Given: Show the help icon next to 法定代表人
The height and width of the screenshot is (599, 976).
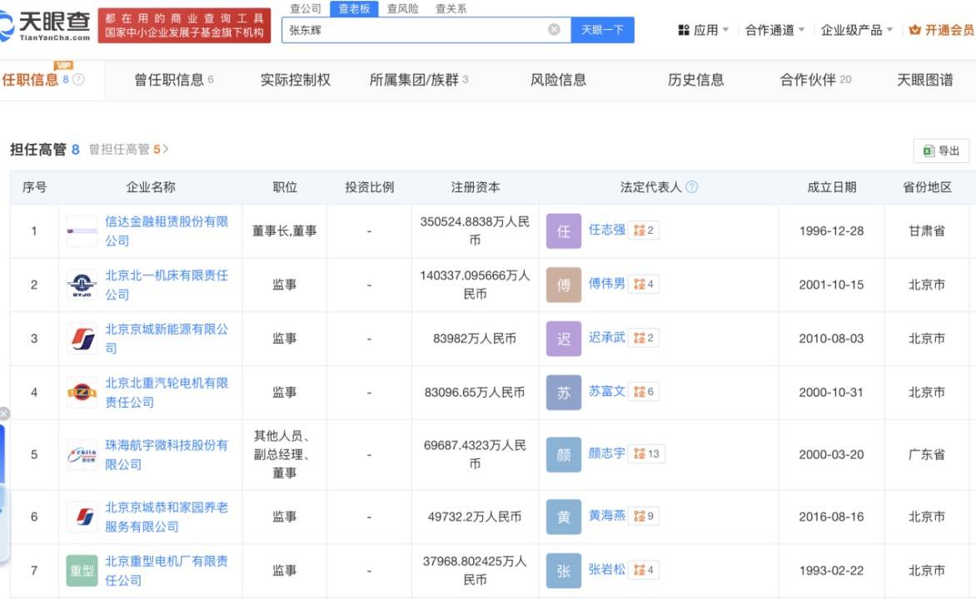Looking at the screenshot, I should [x=691, y=186].
